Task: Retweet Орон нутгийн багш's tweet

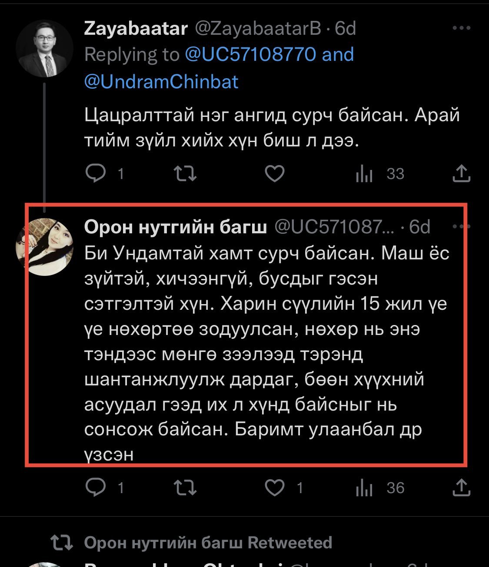Action: click(185, 488)
